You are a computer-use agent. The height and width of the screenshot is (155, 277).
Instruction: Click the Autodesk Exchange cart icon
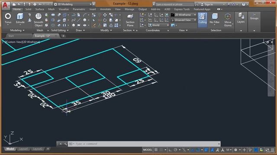[229, 4]
